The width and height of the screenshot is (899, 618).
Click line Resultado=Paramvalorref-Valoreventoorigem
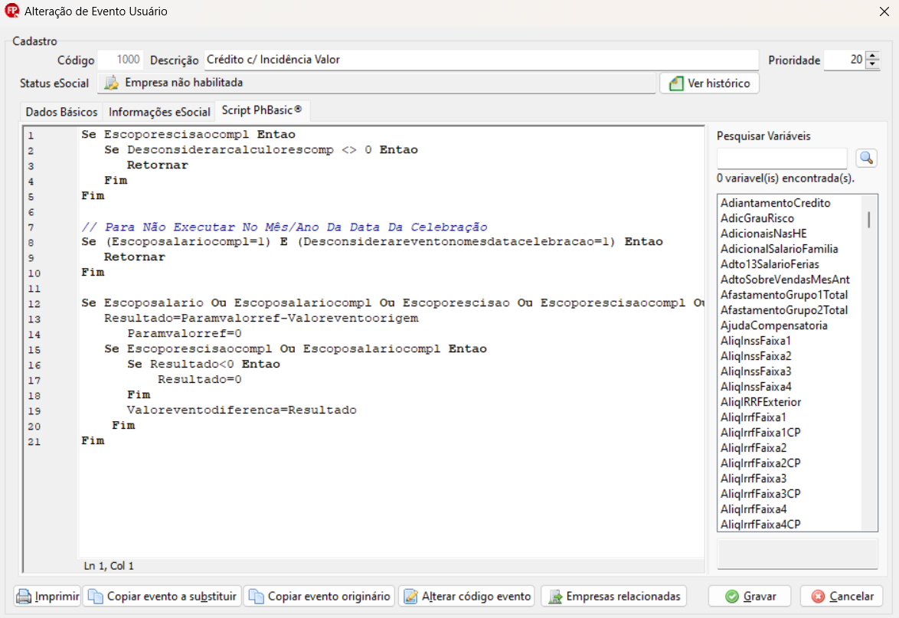coord(261,318)
